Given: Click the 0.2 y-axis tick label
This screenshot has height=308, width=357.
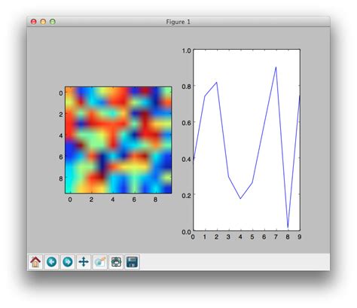Looking at the screenshot, I should pyautogui.click(x=186, y=195).
